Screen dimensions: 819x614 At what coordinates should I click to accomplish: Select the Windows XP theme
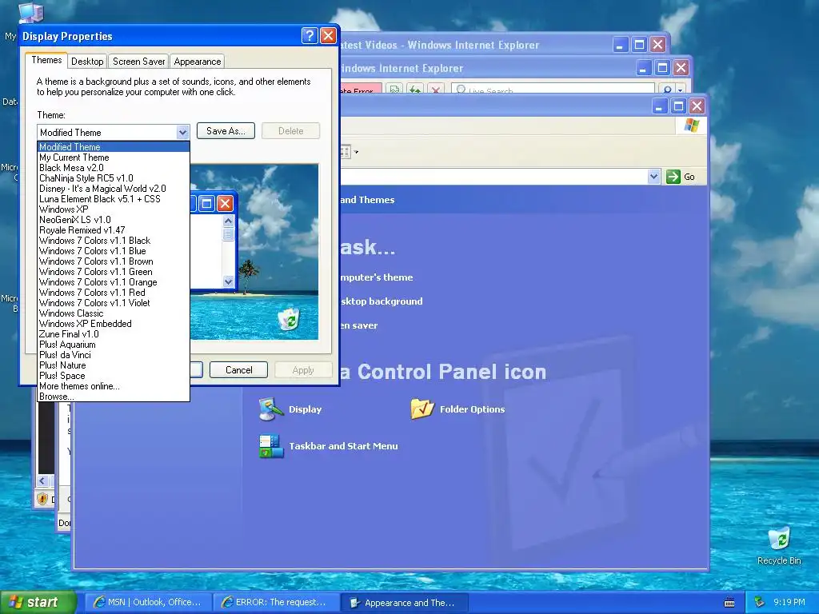pyautogui.click(x=114, y=209)
